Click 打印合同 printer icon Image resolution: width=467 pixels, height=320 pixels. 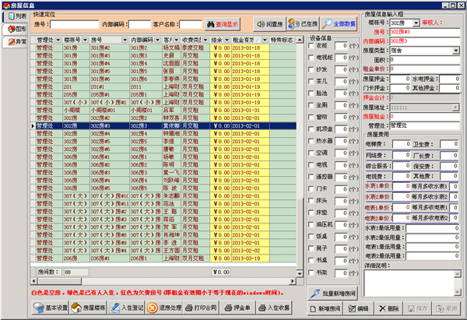[x=189, y=308]
